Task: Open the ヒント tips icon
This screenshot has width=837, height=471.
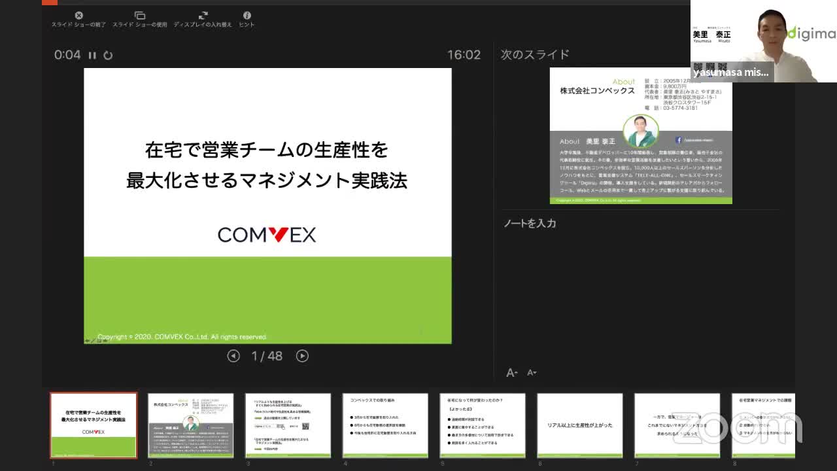Action: (247, 15)
